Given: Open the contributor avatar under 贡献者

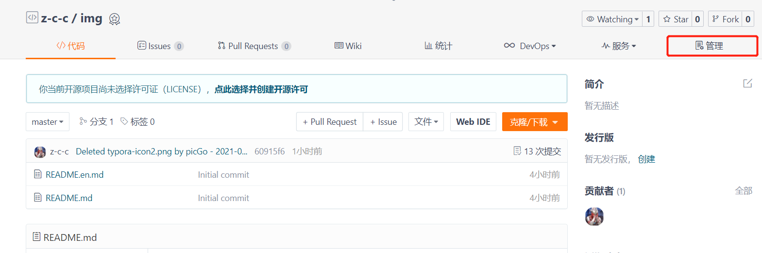Looking at the screenshot, I should 594,217.
